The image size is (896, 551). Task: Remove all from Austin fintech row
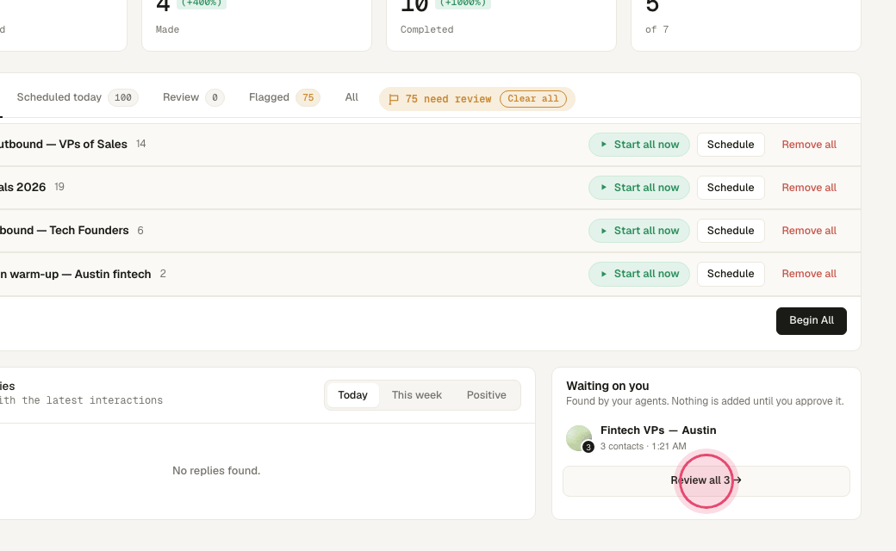coord(809,274)
